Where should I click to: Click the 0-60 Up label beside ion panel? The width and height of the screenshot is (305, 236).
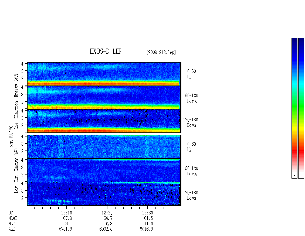click(191, 147)
